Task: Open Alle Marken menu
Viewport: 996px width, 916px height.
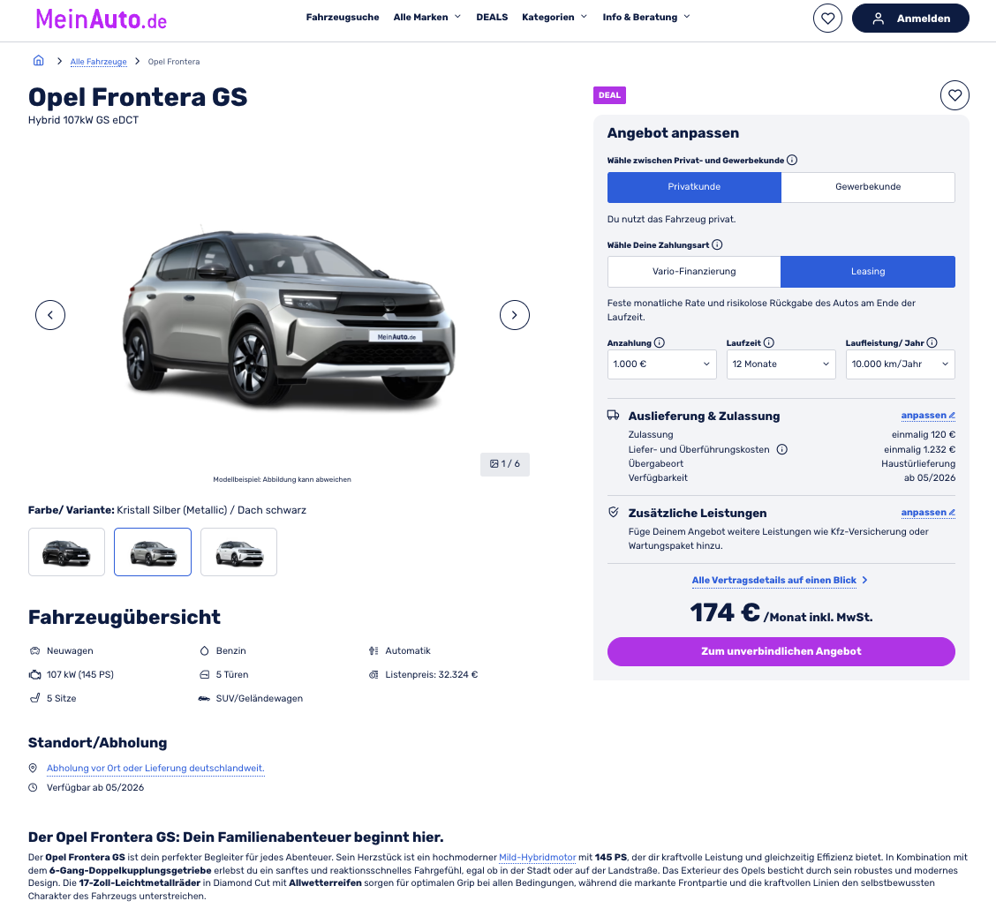Action: point(426,17)
